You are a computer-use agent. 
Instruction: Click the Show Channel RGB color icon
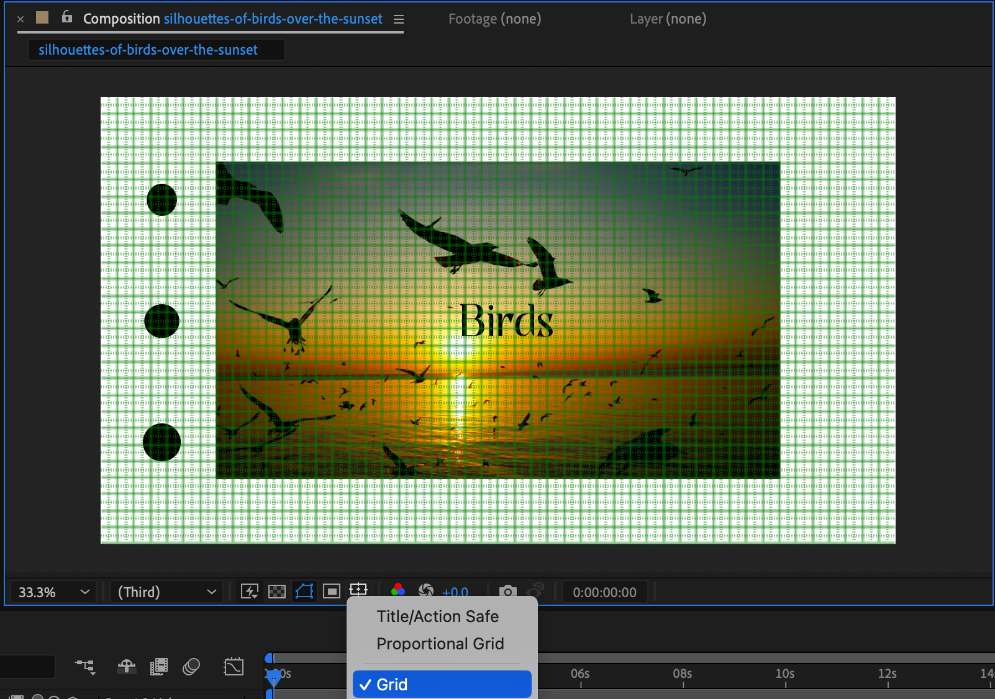(x=398, y=590)
